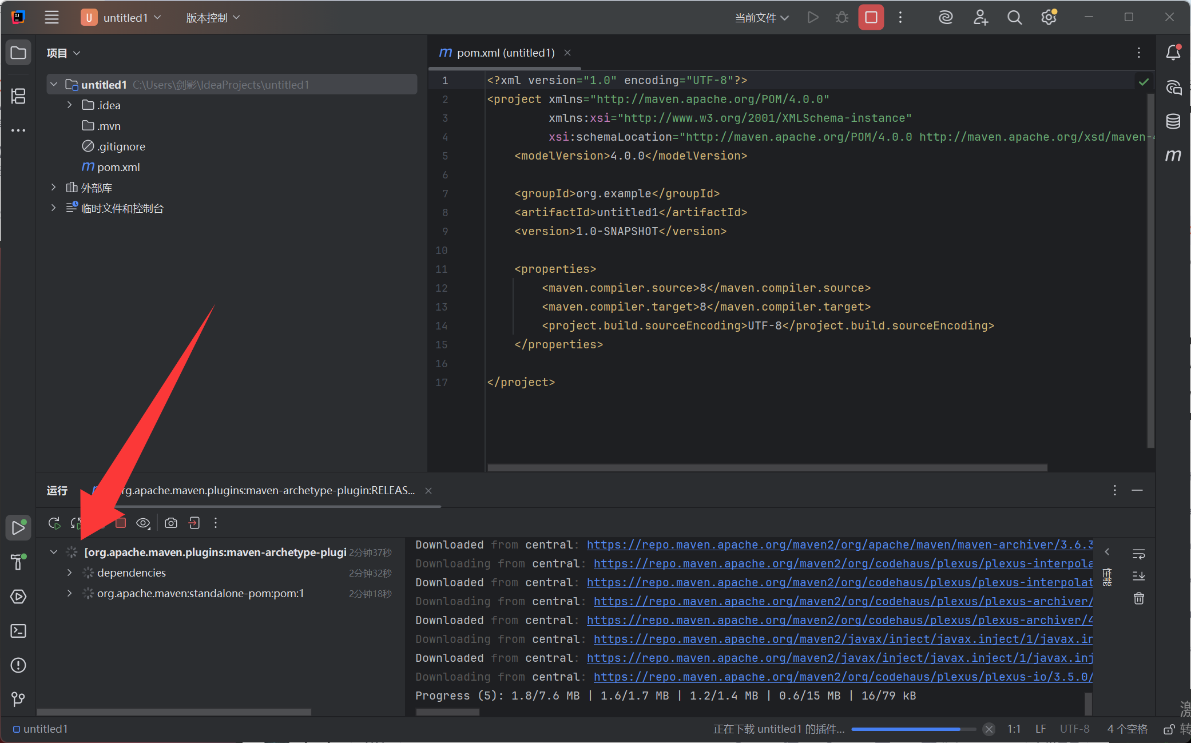Open the Structure tool window icon

(x=18, y=96)
